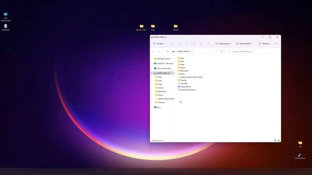
Task: Open the recent locations chevron
Action: (x=163, y=52)
